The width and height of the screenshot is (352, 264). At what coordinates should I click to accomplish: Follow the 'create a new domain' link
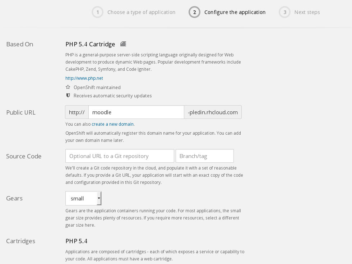113,124
